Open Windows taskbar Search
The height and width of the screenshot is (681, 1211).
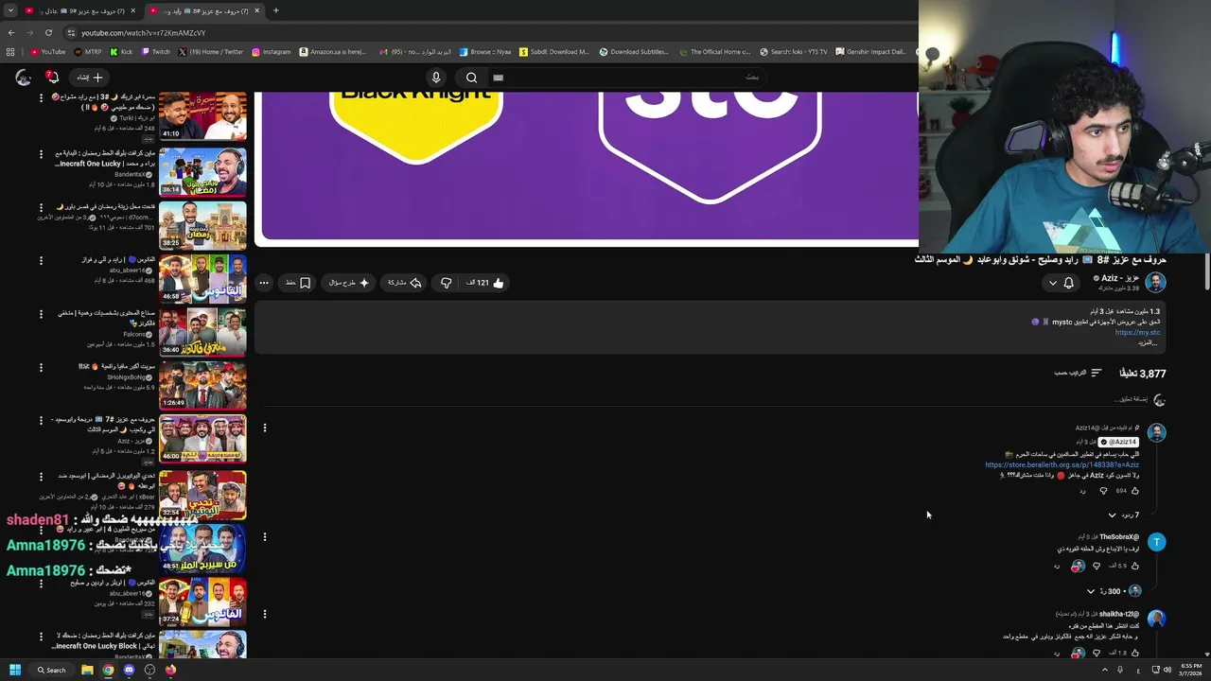[51, 670]
